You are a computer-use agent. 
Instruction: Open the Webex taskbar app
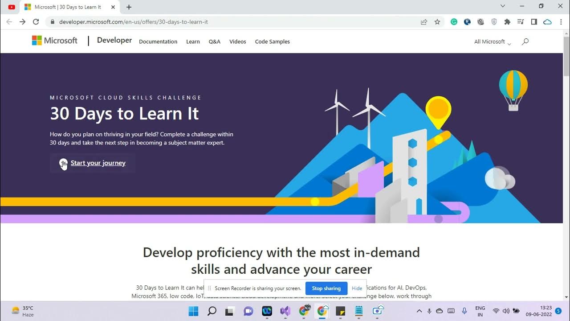pyautogui.click(x=267, y=311)
